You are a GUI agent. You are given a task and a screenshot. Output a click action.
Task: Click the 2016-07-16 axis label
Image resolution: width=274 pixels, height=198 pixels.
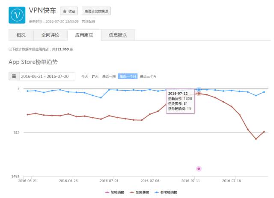click(231, 181)
